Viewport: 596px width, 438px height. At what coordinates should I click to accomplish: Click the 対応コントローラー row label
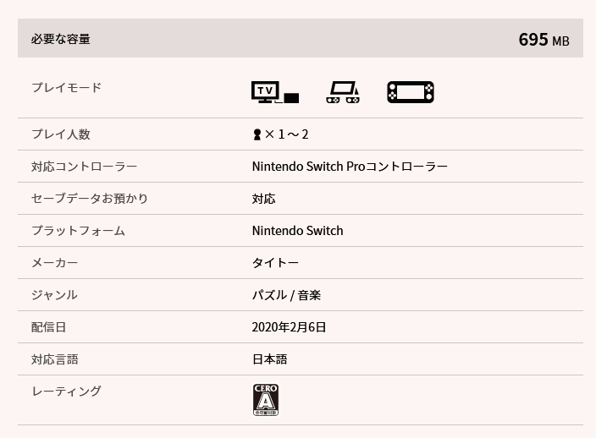pyautogui.click(x=84, y=167)
